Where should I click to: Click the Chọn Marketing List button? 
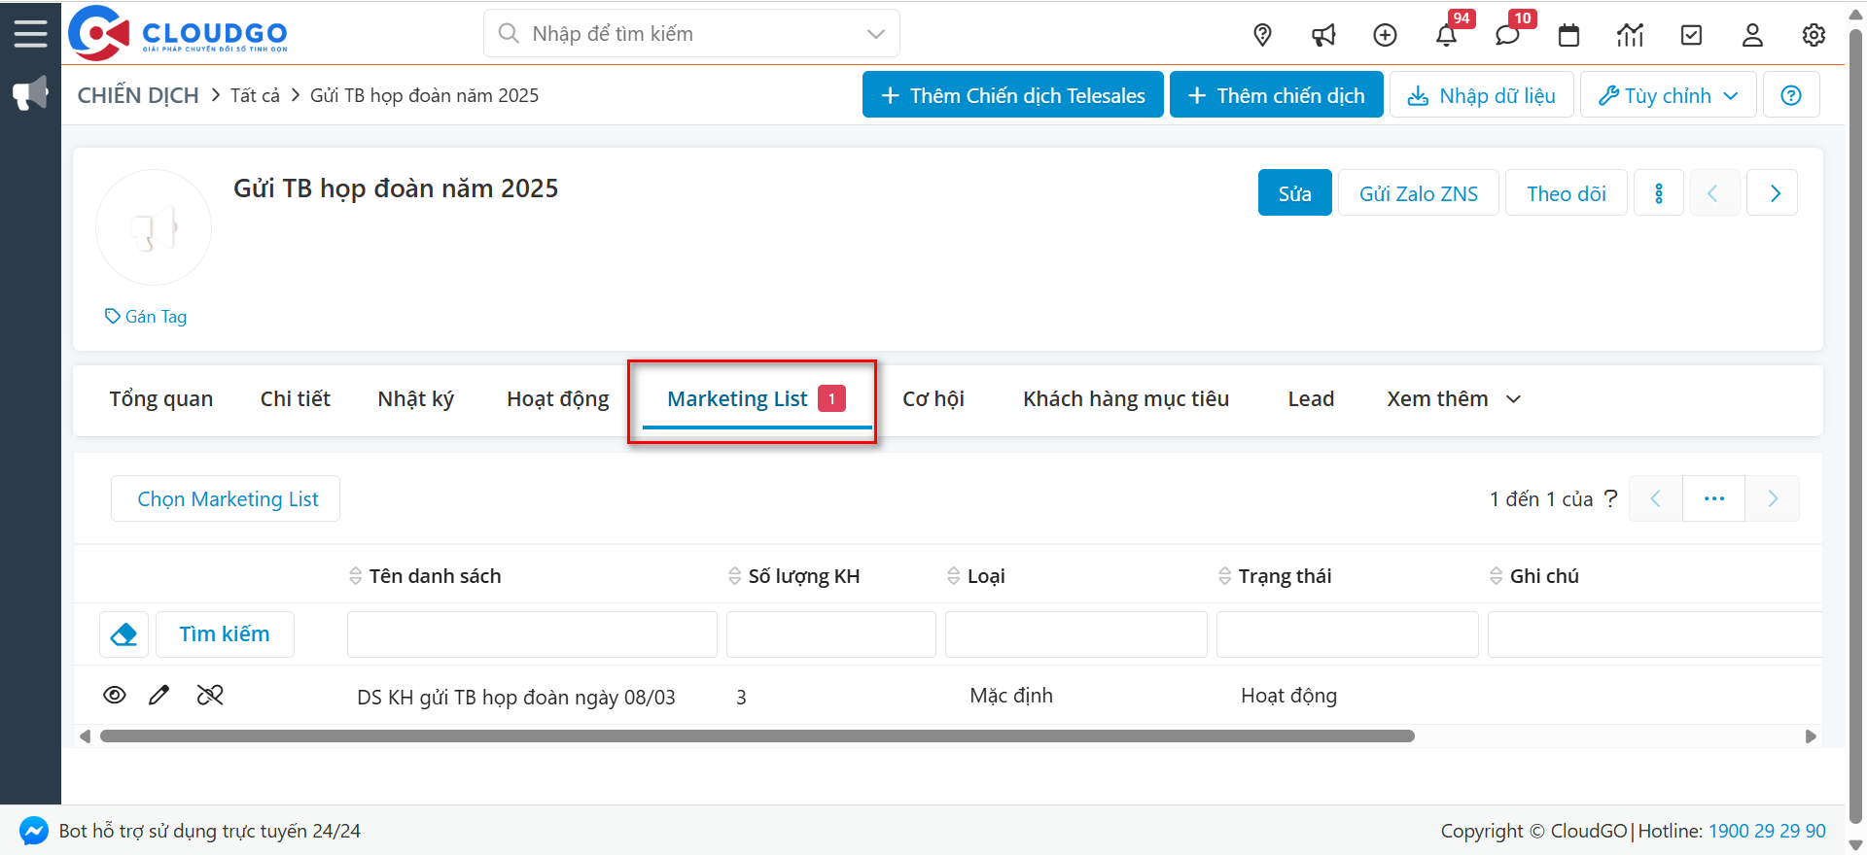pos(227,499)
